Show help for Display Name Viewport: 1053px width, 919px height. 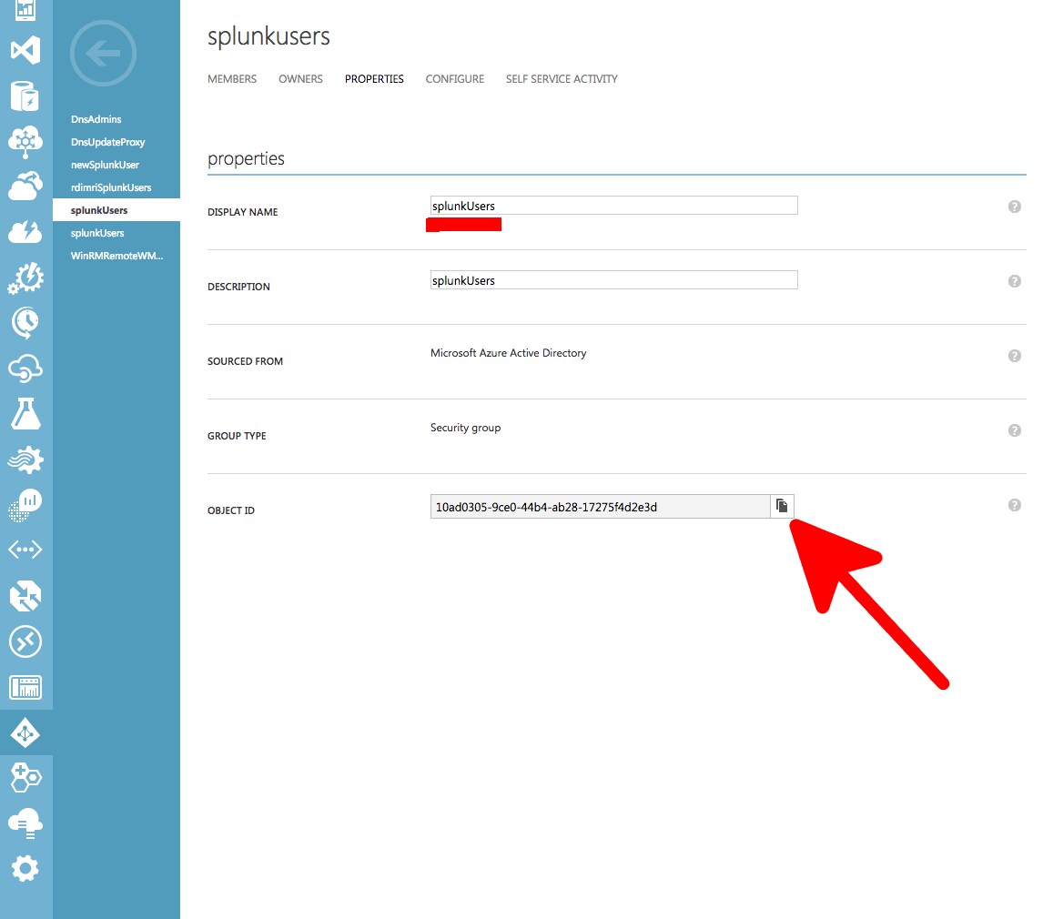(x=1015, y=207)
